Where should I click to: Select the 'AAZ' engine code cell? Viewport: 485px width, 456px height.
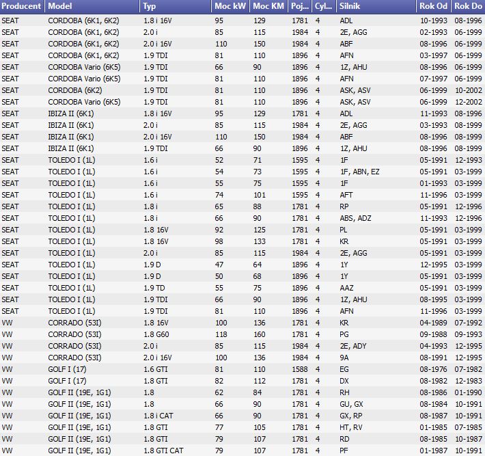(346, 288)
